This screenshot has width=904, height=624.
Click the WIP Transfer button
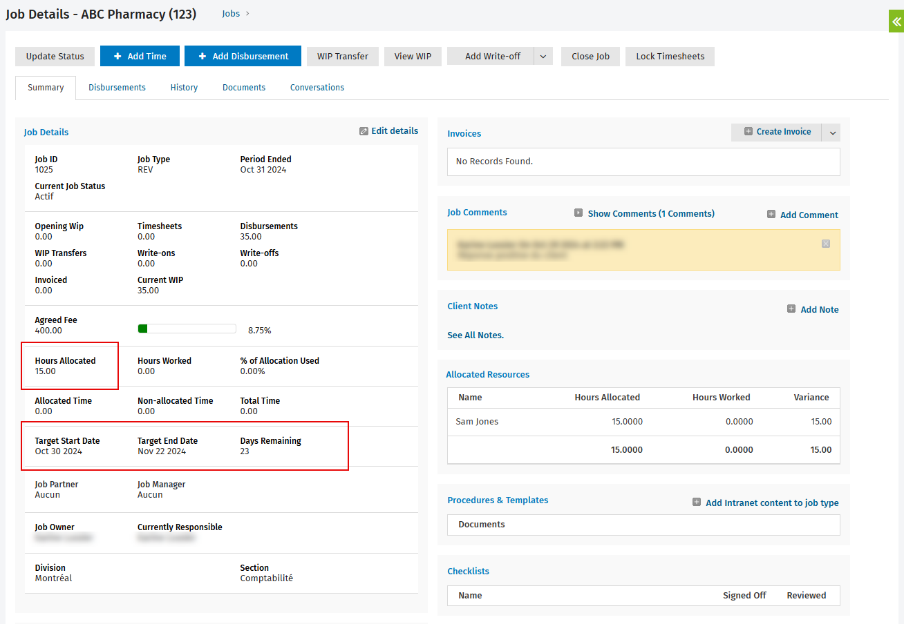tap(343, 57)
